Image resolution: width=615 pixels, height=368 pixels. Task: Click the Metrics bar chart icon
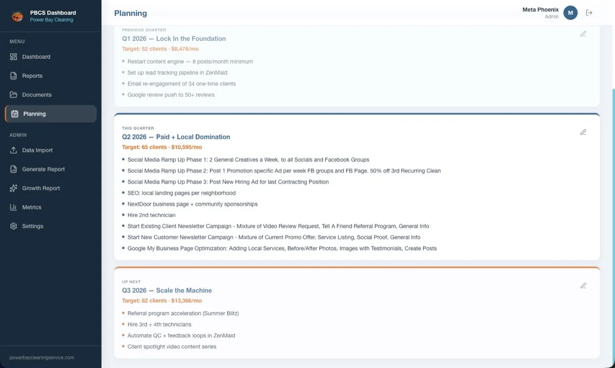click(x=14, y=207)
